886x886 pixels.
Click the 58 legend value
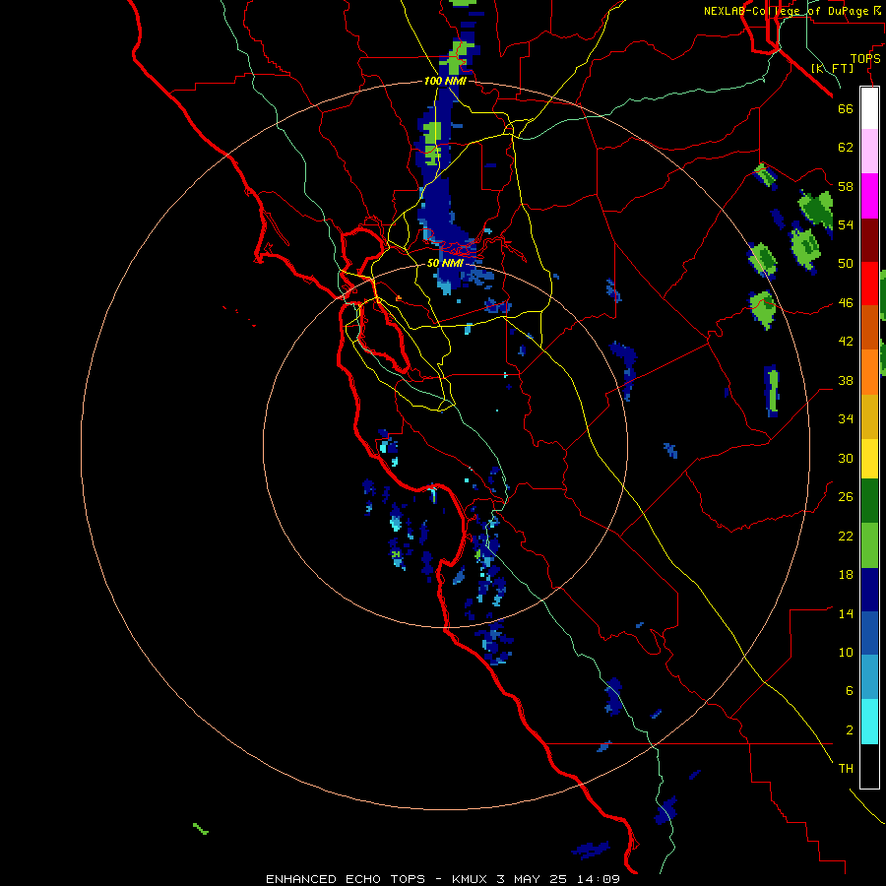(846, 186)
